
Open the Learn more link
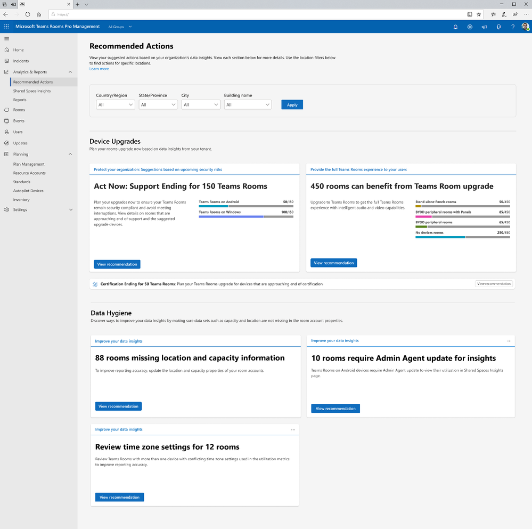pyautogui.click(x=99, y=68)
